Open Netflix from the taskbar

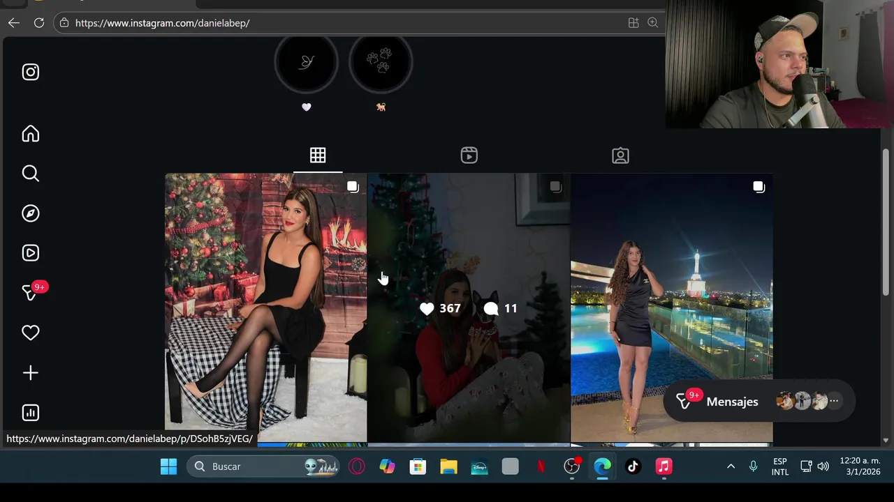(x=541, y=466)
